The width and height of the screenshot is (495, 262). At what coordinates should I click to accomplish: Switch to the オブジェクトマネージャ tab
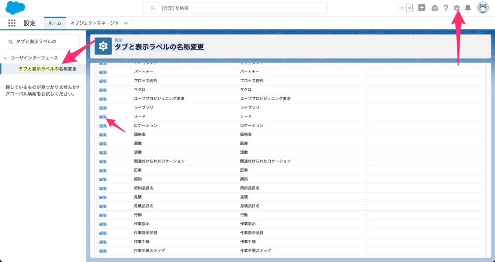(x=94, y=23)
